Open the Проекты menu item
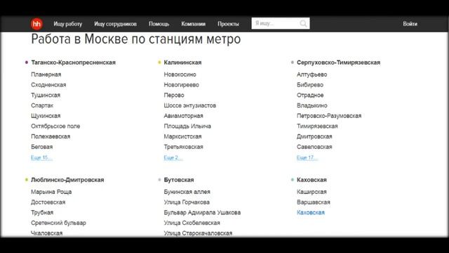The height and width of the screenshot is (253, 449). 228,24
